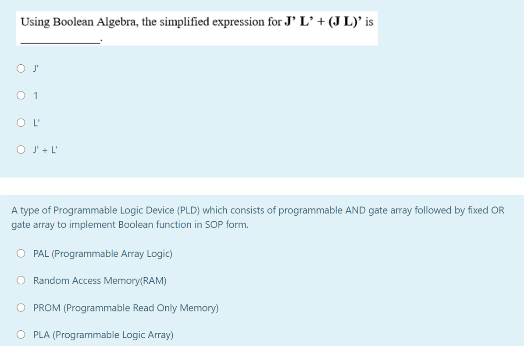Select the radio button for answer 1

tap(21, 95)
